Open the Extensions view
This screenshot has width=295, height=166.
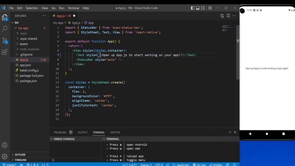click(5, 52)
